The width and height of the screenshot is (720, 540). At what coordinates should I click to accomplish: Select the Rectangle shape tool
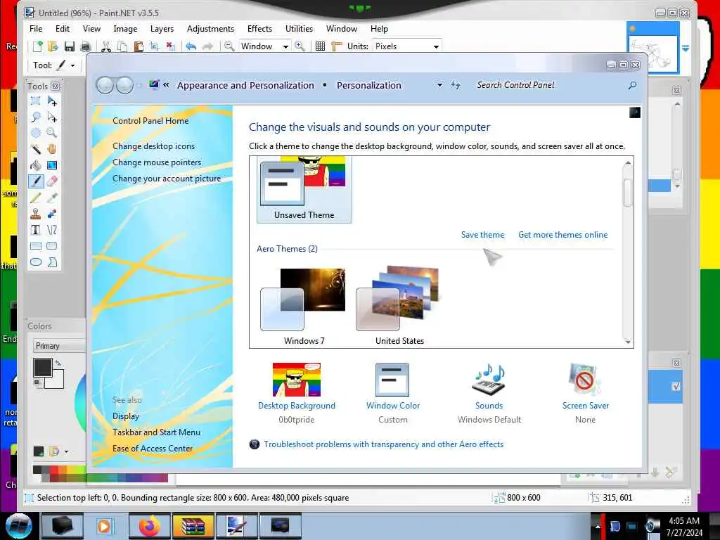(36, 246)
